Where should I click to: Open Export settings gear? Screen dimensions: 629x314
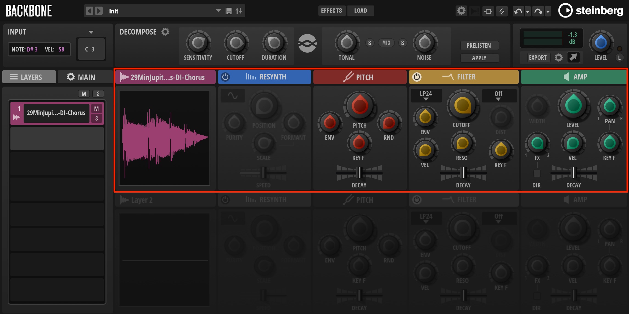point(559,58)
